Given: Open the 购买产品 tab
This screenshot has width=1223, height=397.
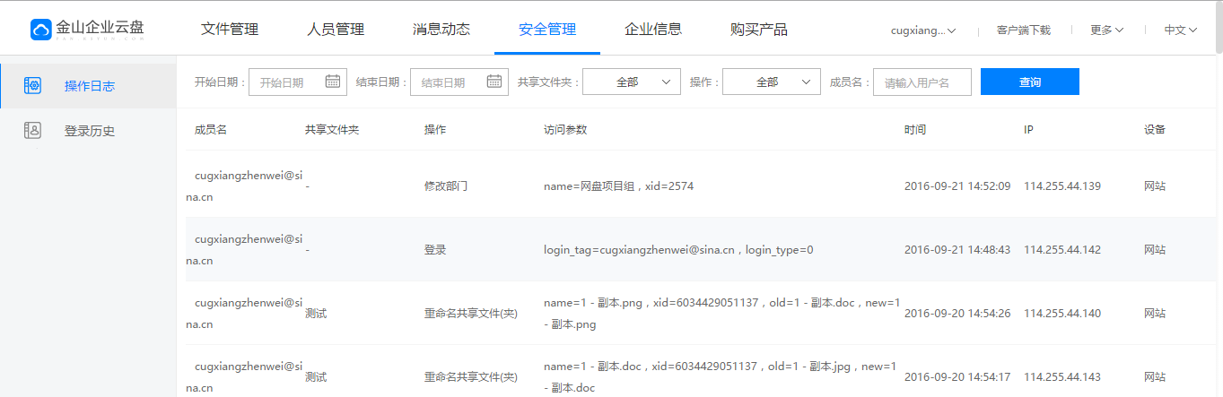Looking at the screenshot, I should tap(759, 30).
